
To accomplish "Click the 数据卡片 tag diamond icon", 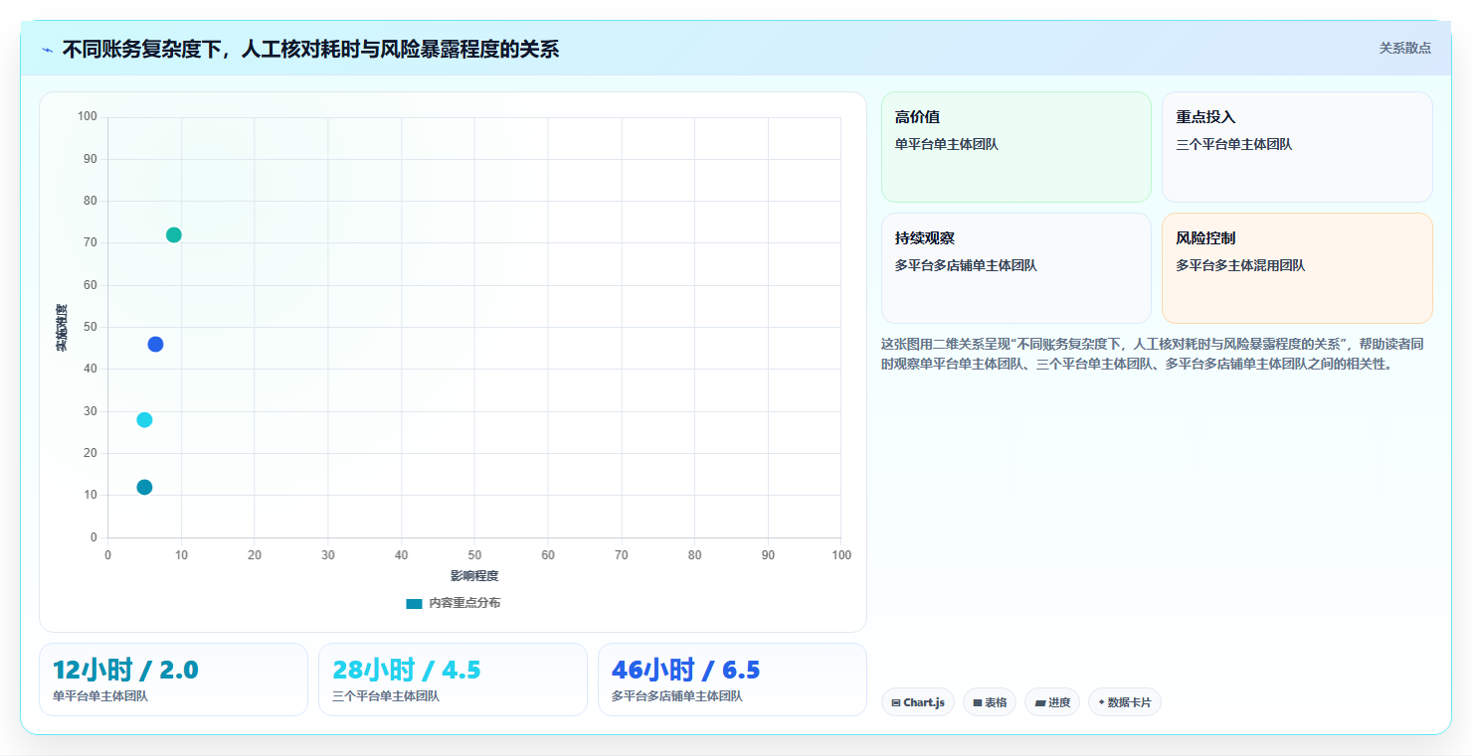I will (x=1101, y=702).
